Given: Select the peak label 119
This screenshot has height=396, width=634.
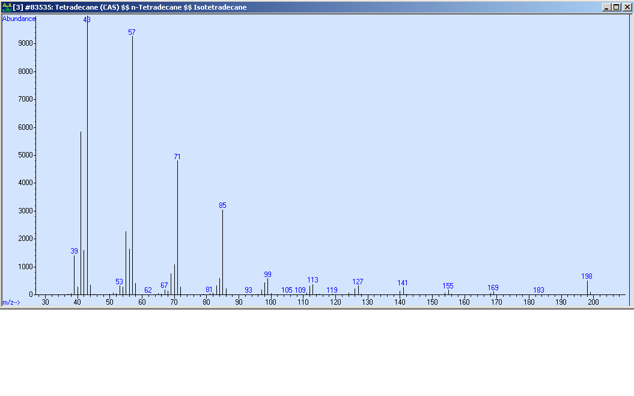Looking at the screenshot, I should tap(332, 290).
